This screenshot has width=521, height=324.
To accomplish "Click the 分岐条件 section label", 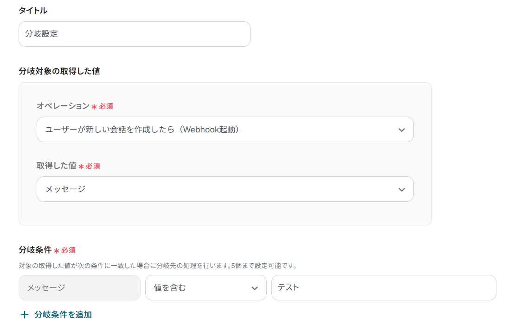I will coord(35,250).
